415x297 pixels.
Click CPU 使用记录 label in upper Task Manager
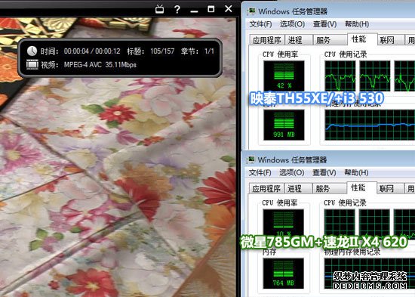point(346,54)
